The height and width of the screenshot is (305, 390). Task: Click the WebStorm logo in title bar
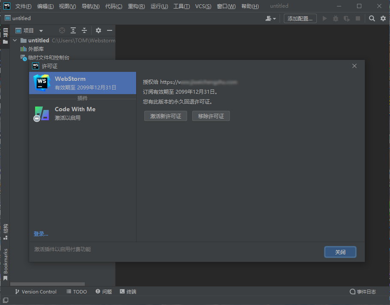tap(7, 6)
